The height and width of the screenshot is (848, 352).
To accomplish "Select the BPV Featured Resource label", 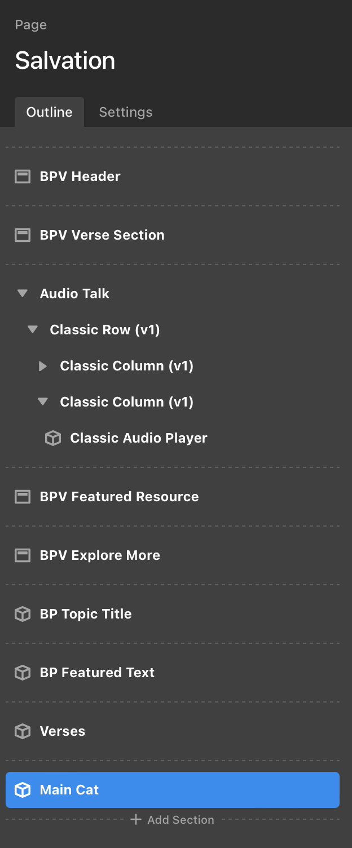I will point(119,497).
